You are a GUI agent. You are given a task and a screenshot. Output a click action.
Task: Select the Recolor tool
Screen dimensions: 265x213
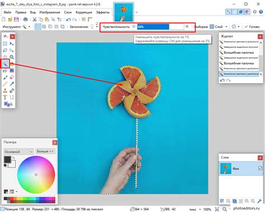click(12, 91)
